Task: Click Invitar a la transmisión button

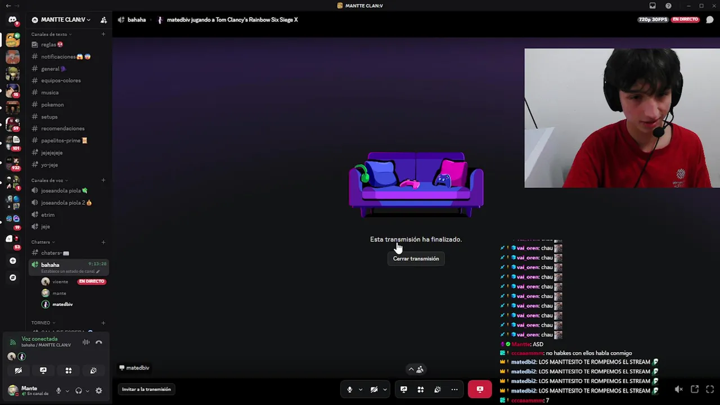Action: pyautogui.click(x=146, y=389)
